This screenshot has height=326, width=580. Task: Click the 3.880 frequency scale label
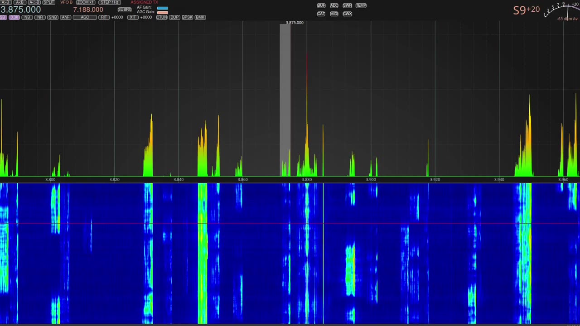(307, 180)
